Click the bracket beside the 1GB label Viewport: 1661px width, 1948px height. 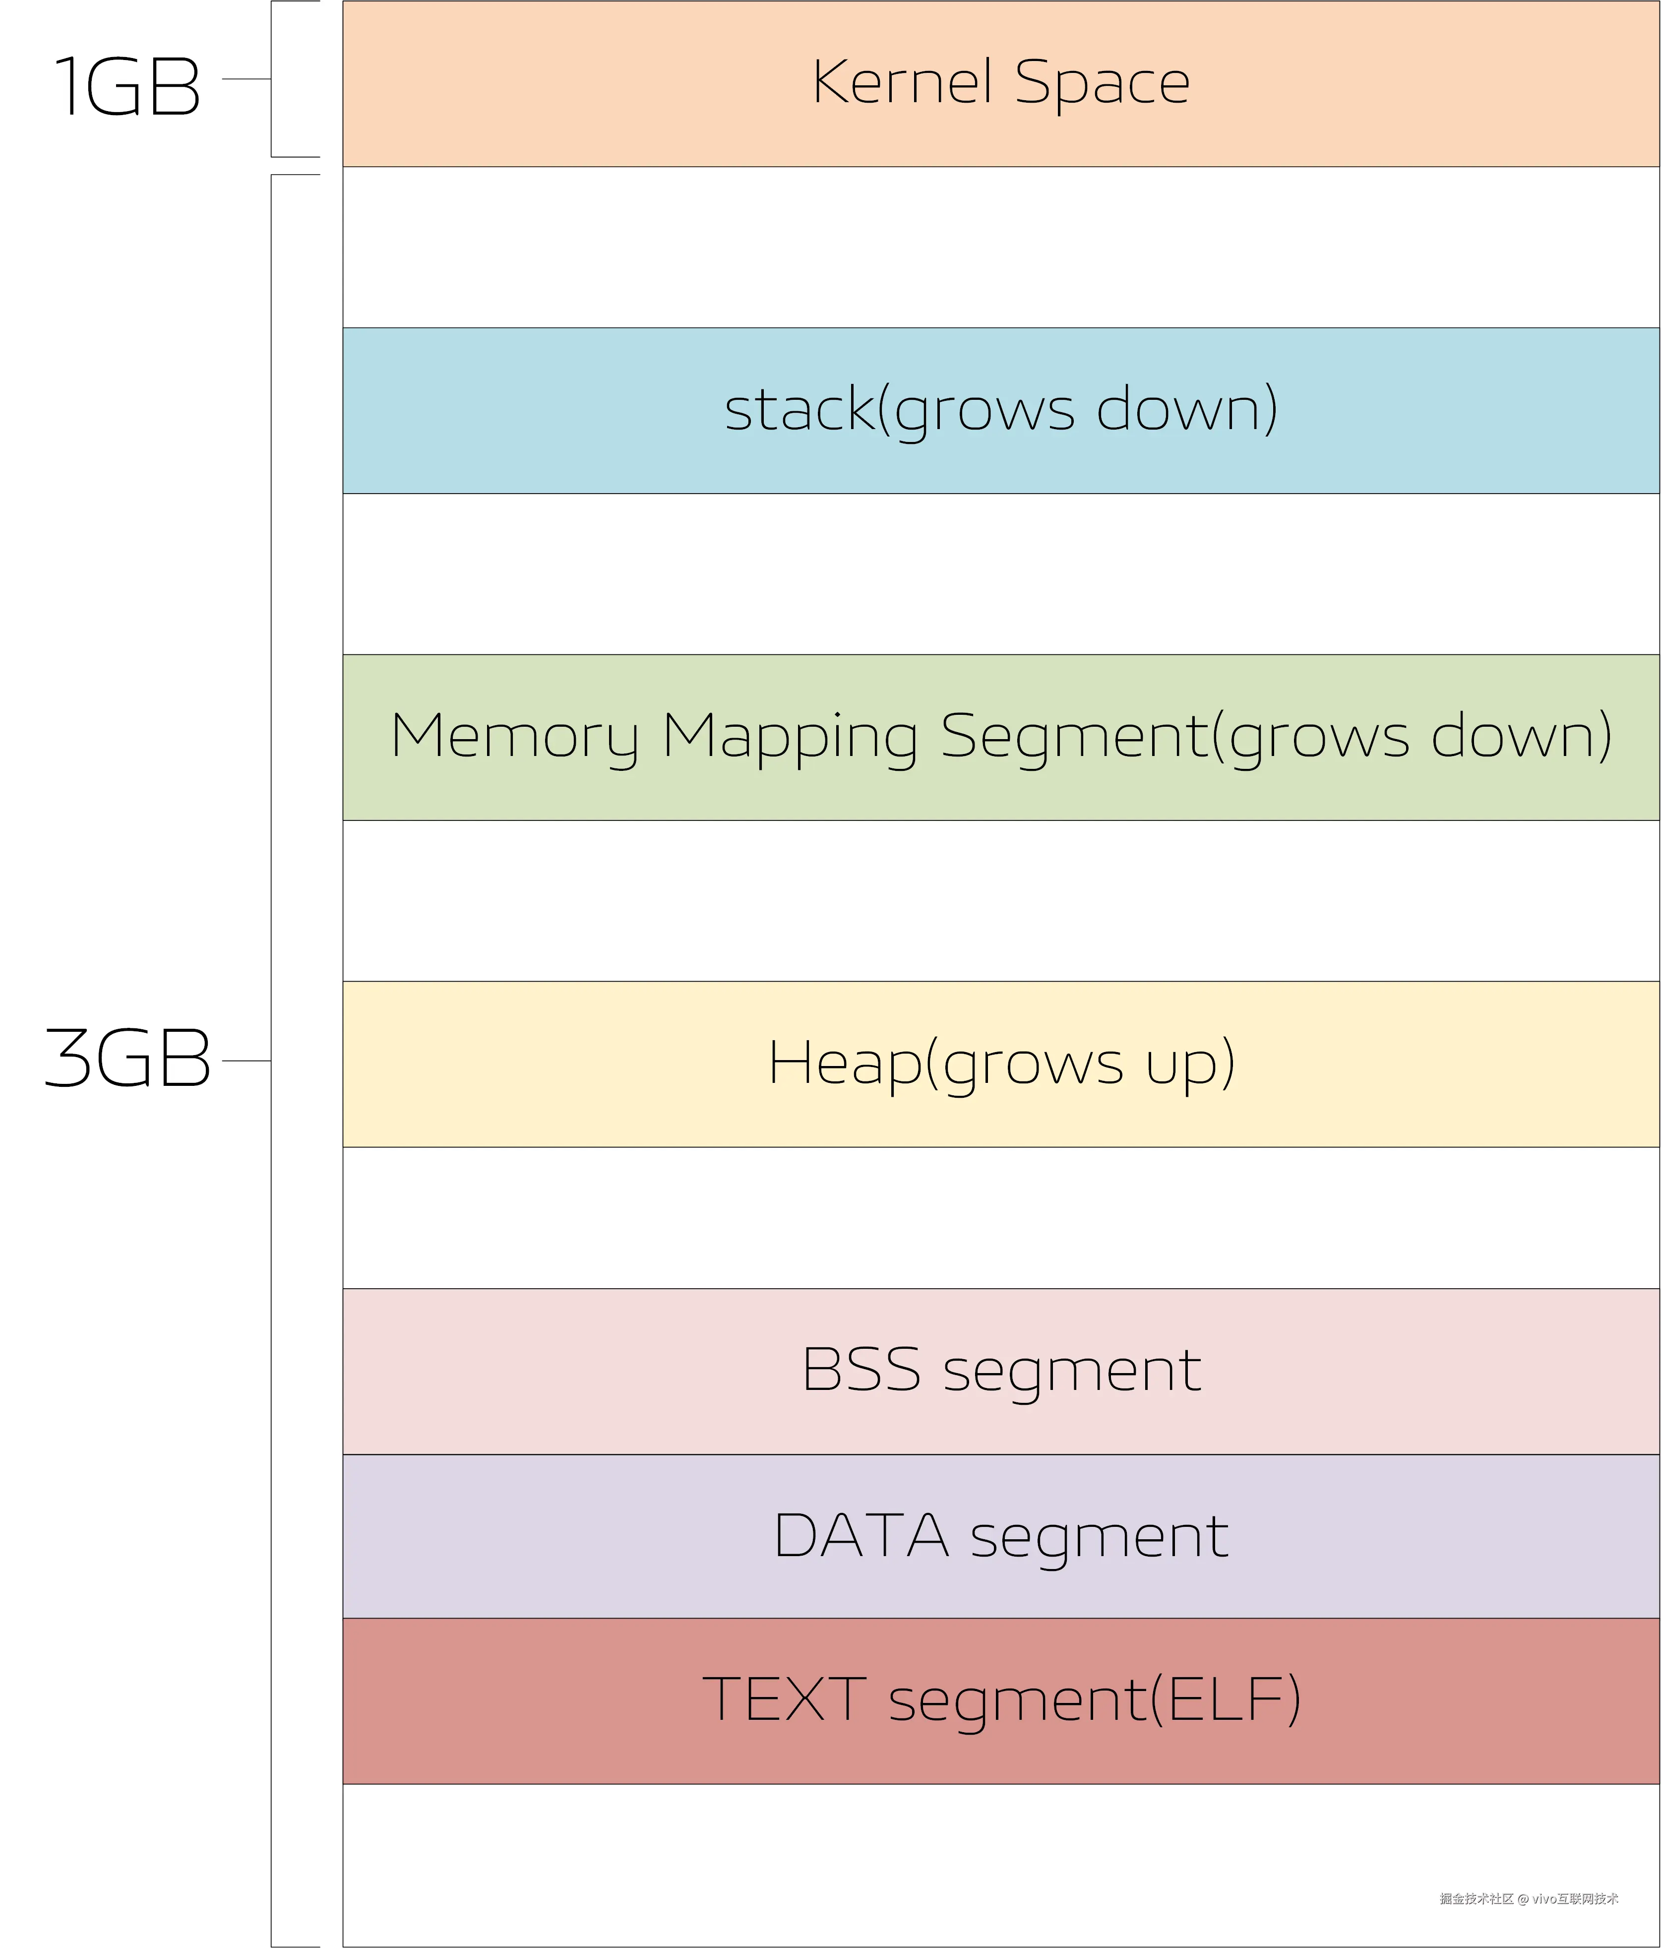coord(273,79)
